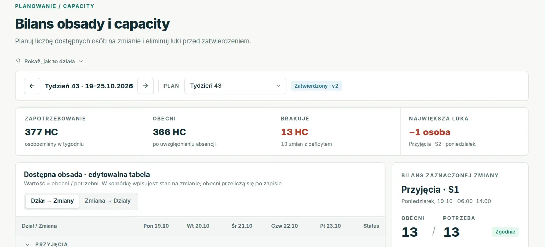Click the '377 HC' demand value
The height and width of the screenshot is (247, 545).
pyautogui.click(x=41, y=132)
